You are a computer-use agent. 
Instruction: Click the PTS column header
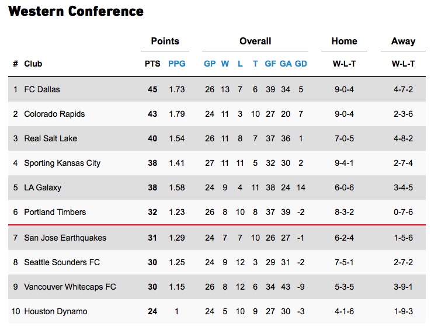click(x=152, y=64)
